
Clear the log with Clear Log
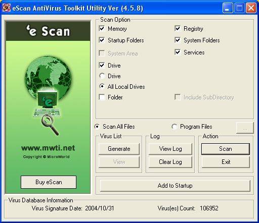170,162
